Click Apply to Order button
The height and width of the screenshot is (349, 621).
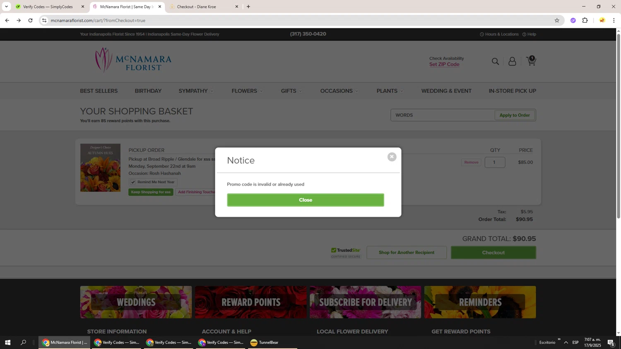[515, 115]
